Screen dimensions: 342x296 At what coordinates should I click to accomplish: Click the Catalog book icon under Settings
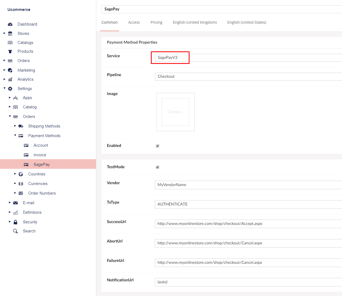15,107
